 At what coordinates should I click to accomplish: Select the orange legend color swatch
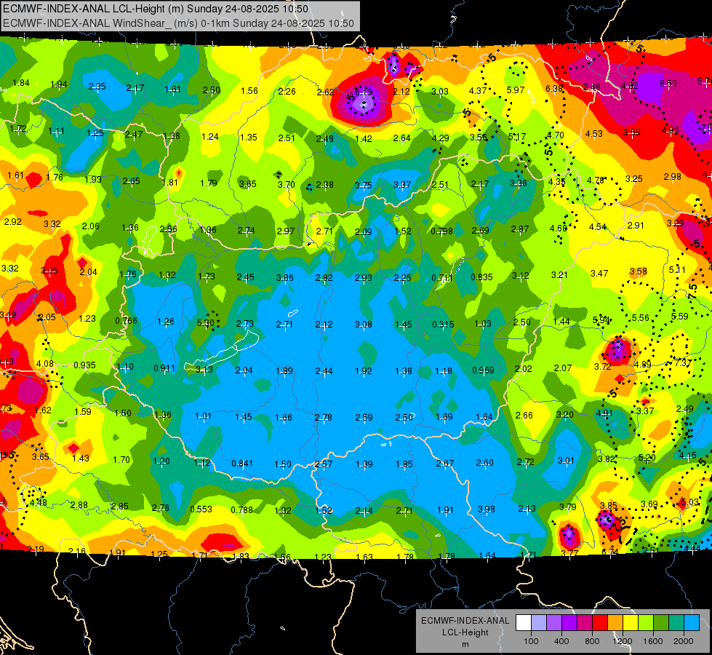tap(615, 622)
